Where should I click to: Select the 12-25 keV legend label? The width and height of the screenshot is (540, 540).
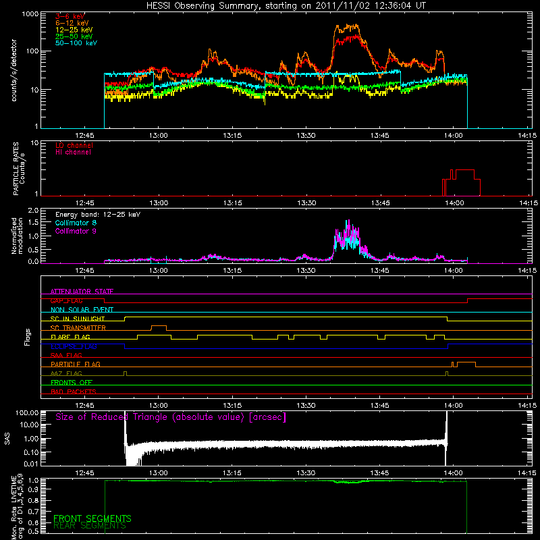(x=74, y=30)
